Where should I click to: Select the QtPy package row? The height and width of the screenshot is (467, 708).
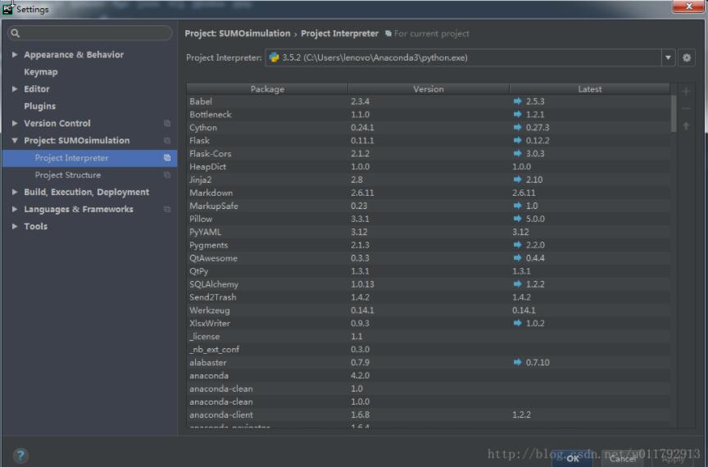429,271
